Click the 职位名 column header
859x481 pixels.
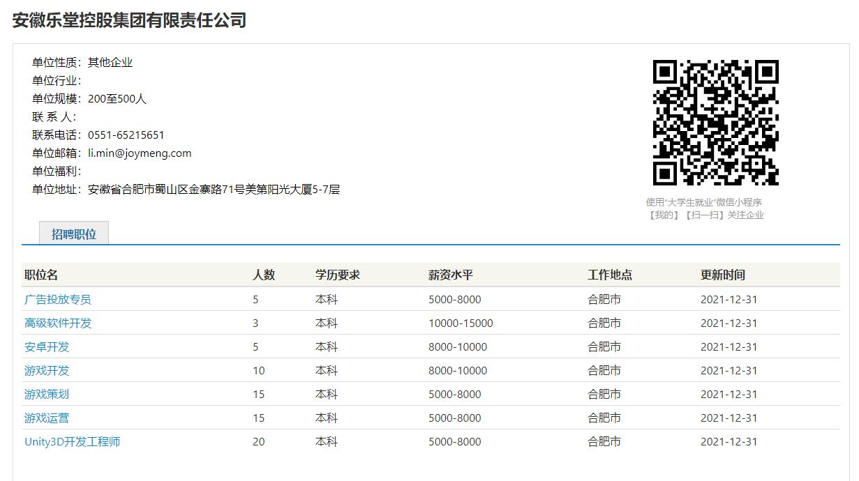(41, 275)
